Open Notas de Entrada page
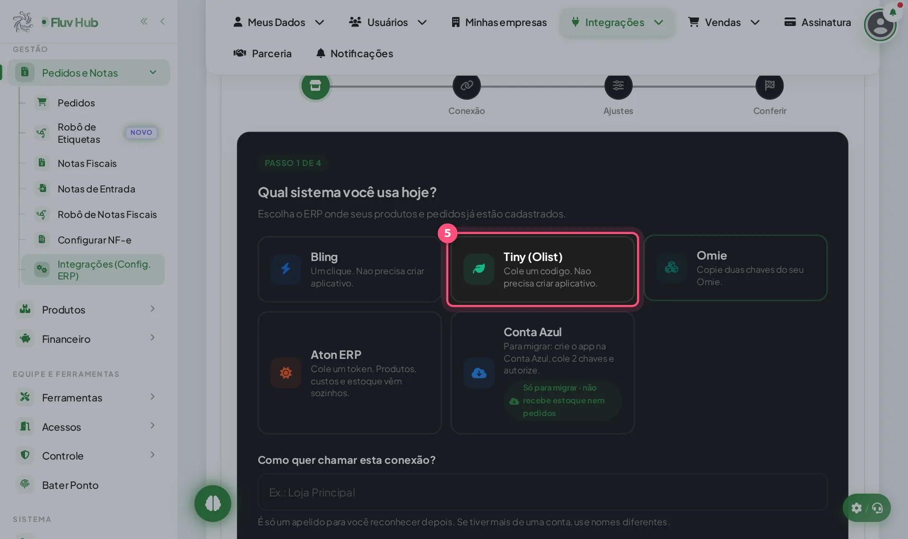Image resolution: width=908 pixels, height=539 pixels. [x=93, y=189]
